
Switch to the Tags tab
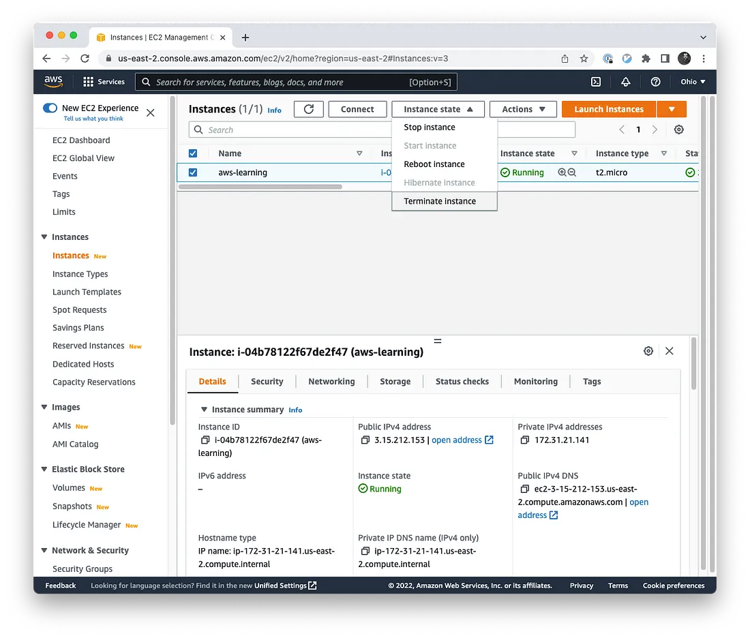[x=592, y=381]
